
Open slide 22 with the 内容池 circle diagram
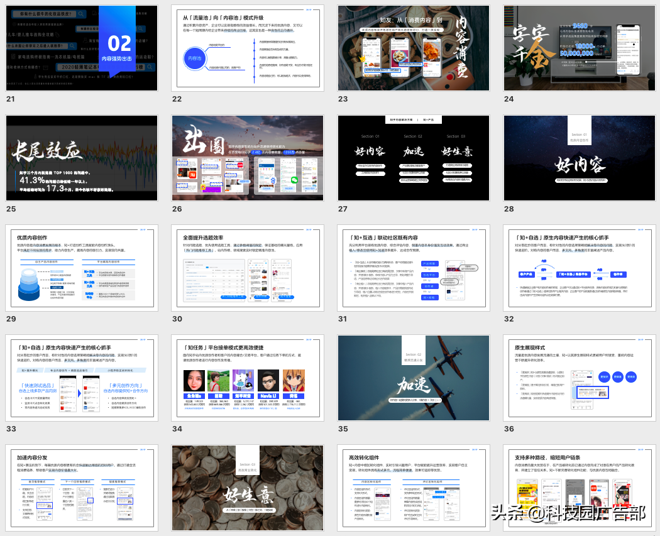(248, 48)
